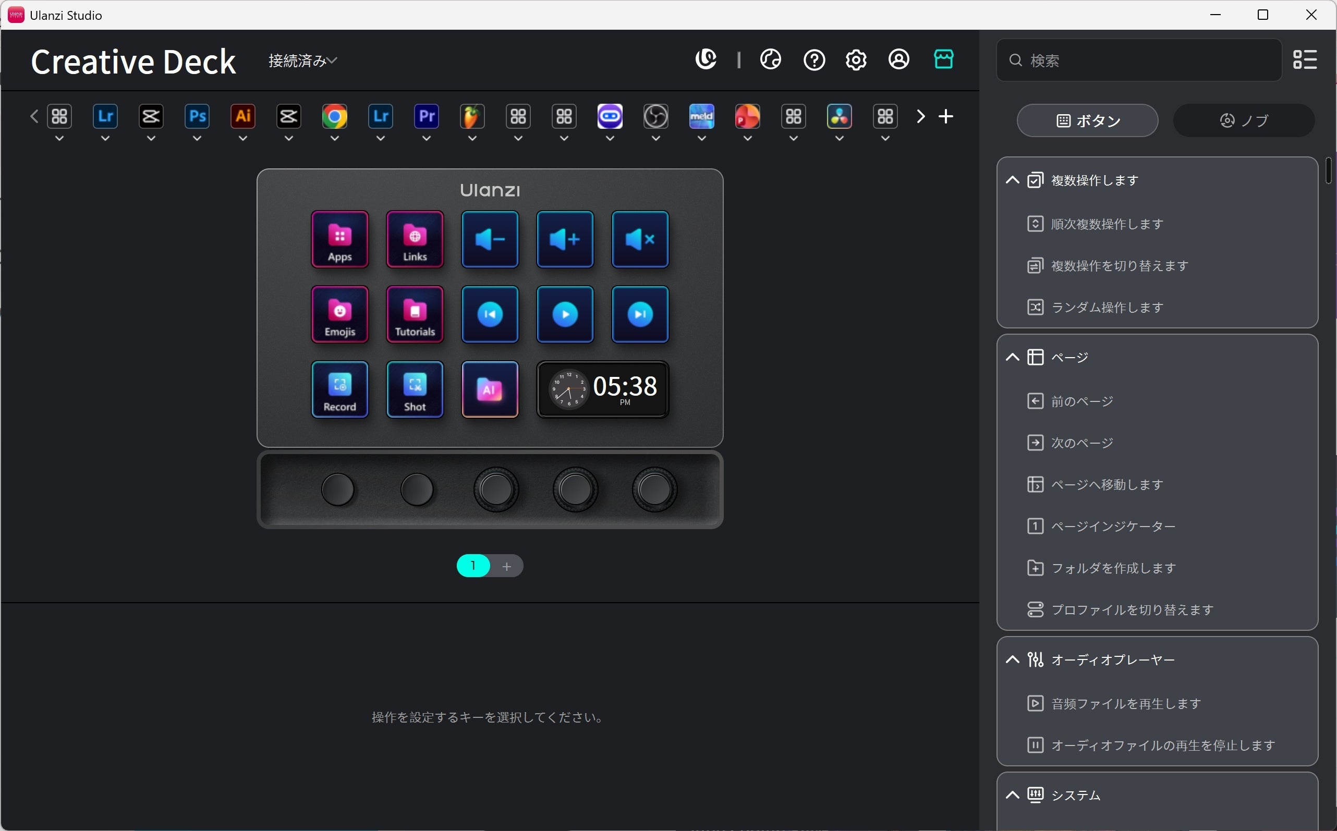Collapse the ページ section
Image resolution: width=1337 pixels, height=831 pixels.
coord(1012,357)
